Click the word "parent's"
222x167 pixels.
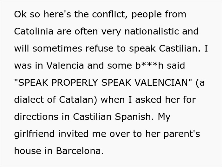182,134
